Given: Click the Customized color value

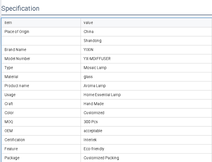Looking at the screenshot, I should tap(94, 113).
